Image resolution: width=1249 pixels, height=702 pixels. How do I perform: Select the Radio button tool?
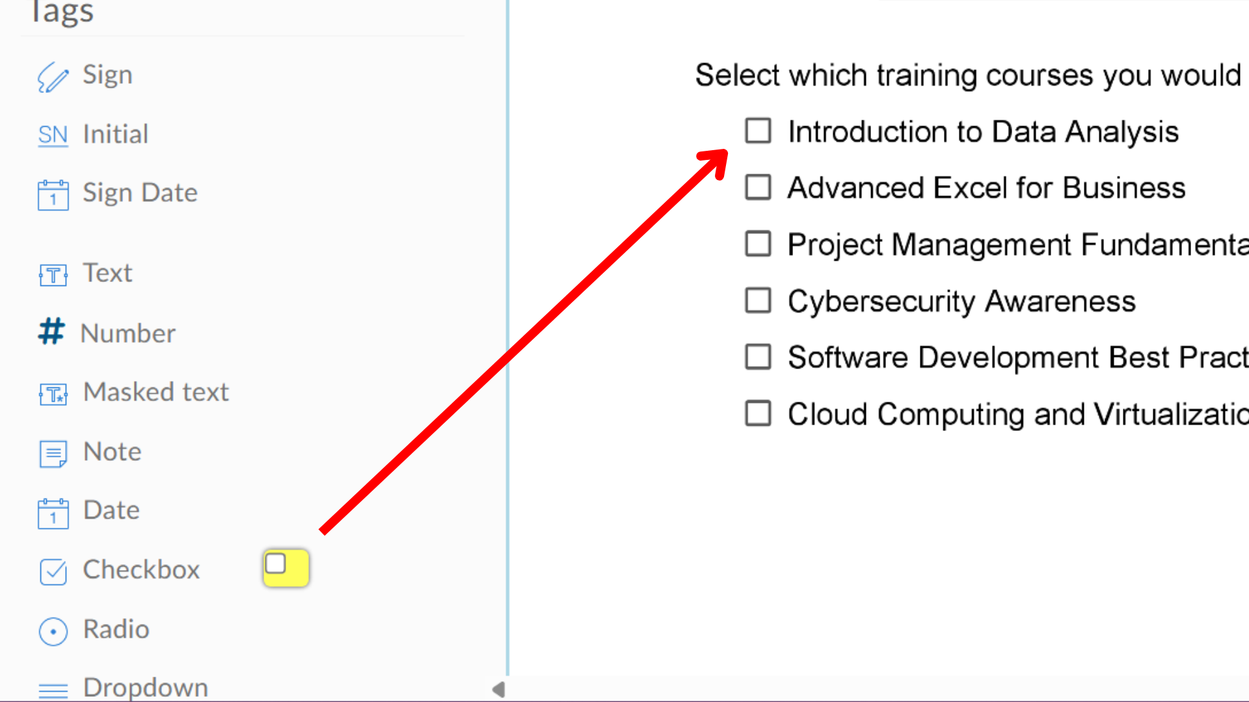pos(116,629)
